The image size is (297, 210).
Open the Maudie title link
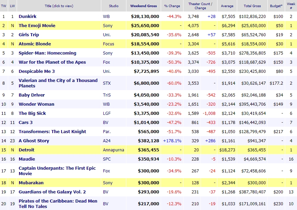coord(27,159)
